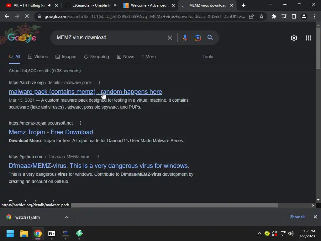The height and width of the screenshot is (241, 321).
Task: Click Show all downloads
Action: tap(297, 217)
